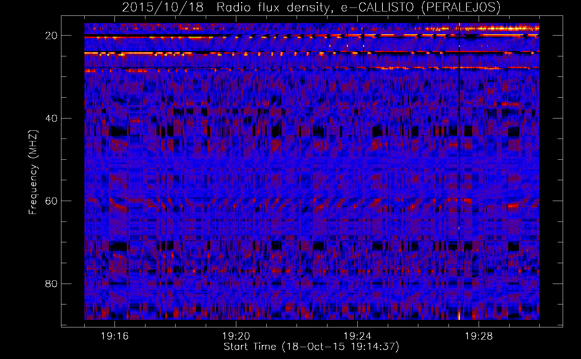The height and width of the screenshot is (359, 581).
Task: Click the 19:28 time tick label
Action: (x=479, y=336)
